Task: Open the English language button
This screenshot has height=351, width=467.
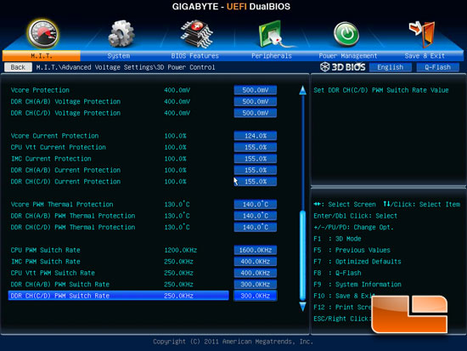Action: pyautogui.click(x=391, y=67)
